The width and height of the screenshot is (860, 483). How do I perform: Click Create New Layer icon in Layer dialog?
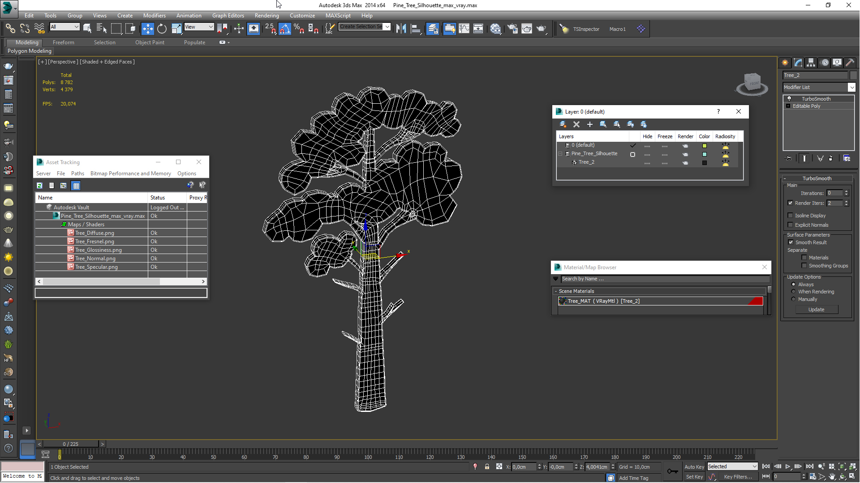coord(563,124)
